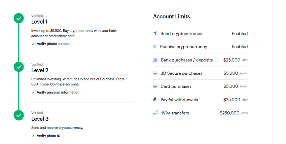Select the Level 2 heading
The image size is (286, 144).
pos(40,70)
